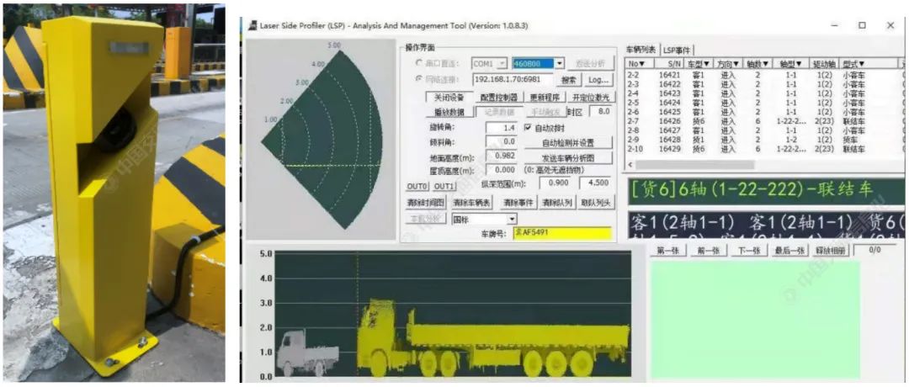Select the 网络连接 radio button
Image resolution: width=909 pixels, height=387 pixels.
click(419, 79)
